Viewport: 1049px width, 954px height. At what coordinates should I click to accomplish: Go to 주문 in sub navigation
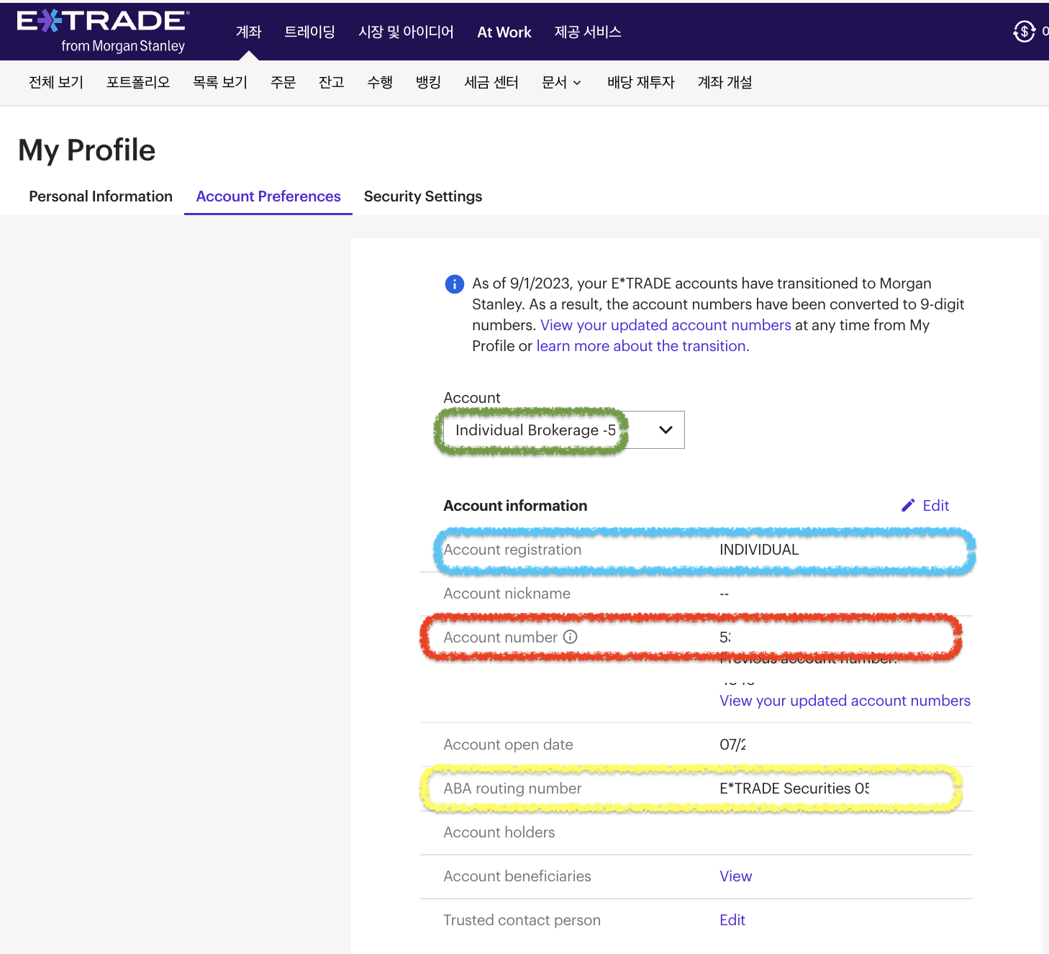coord(283,82)
